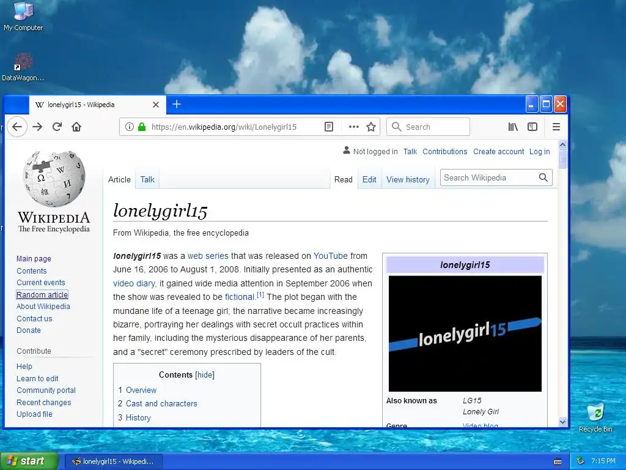Open the Talk tab of the article

[x=147, y=179]
